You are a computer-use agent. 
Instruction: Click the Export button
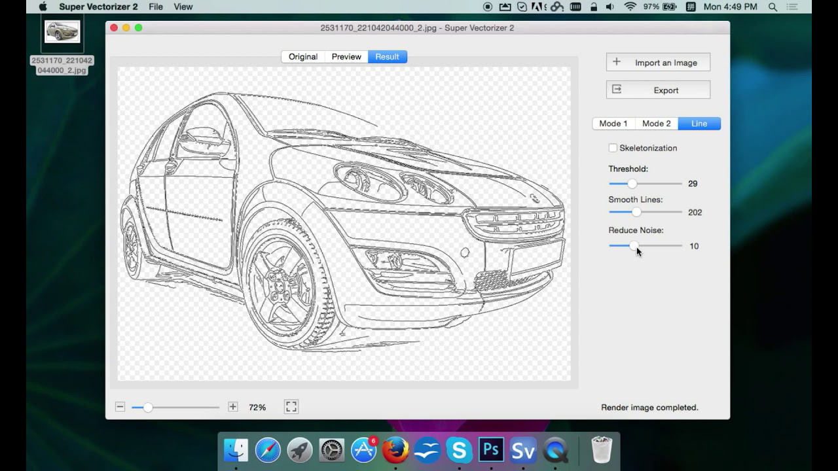(x=657, y=89)
